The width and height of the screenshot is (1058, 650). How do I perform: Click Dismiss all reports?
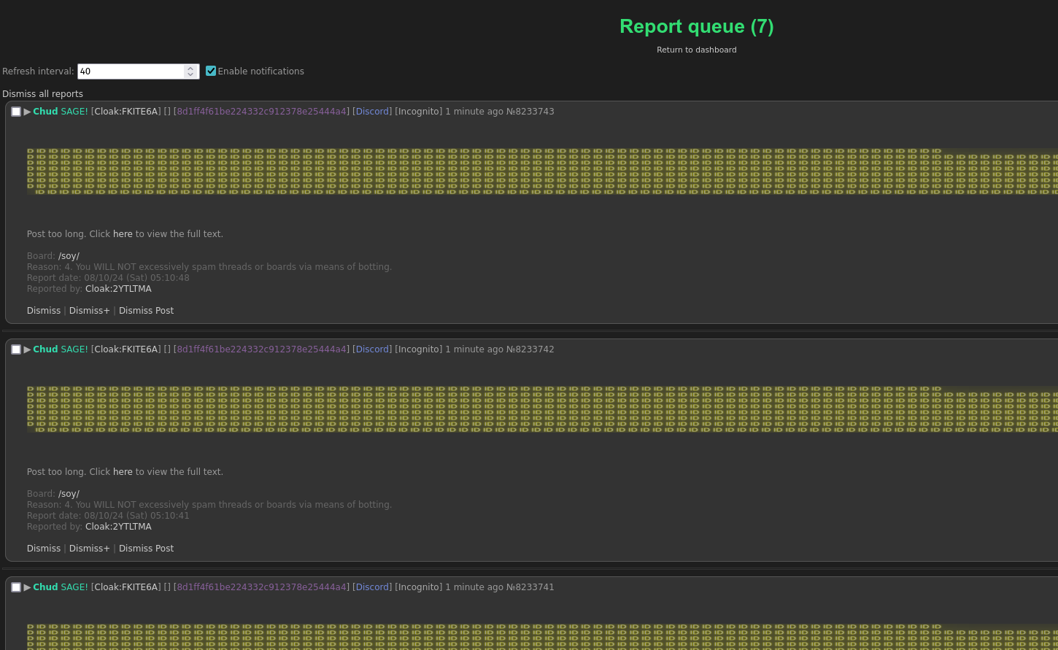42,94
